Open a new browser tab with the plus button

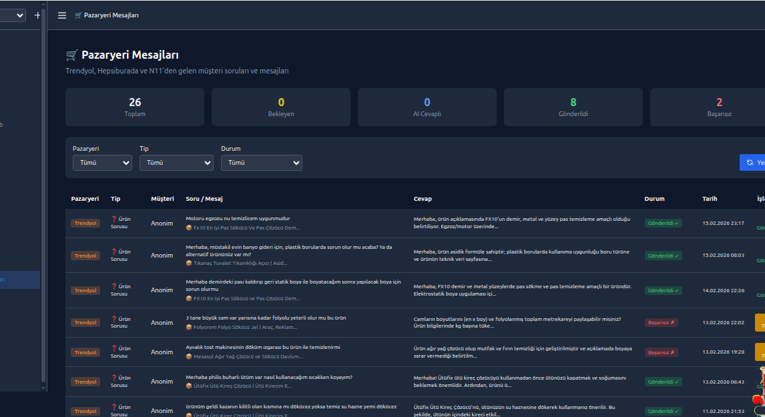click(37, 15)
